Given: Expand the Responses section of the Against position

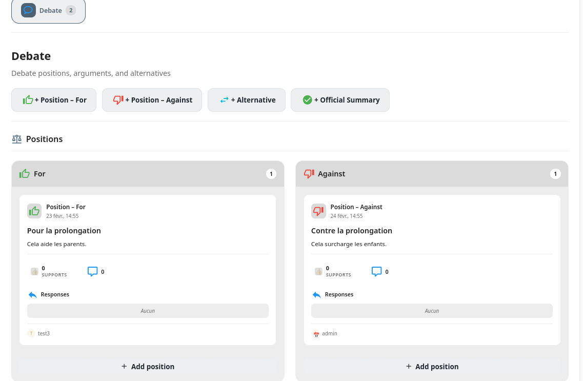Looking at the screenshot, I should 339,294.
